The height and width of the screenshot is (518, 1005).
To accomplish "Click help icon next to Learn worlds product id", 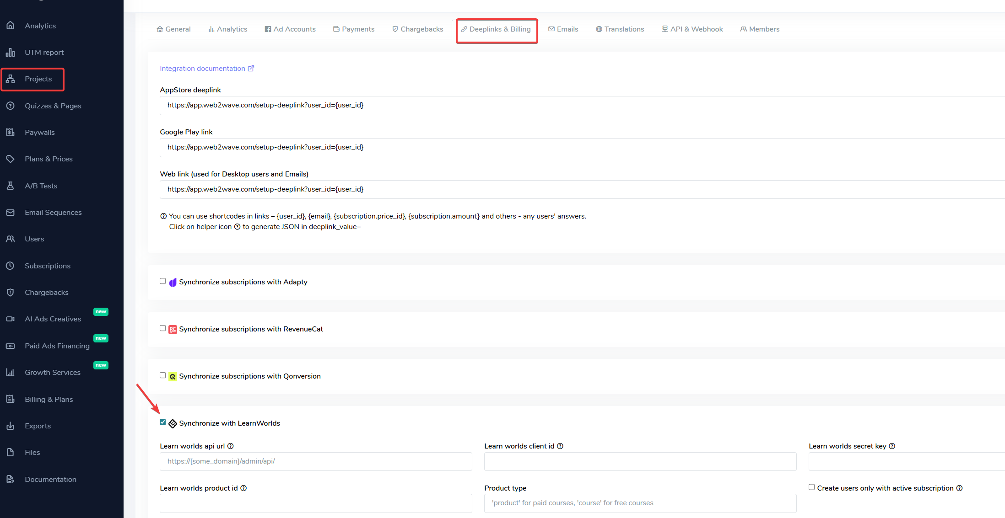I will 243,488.
